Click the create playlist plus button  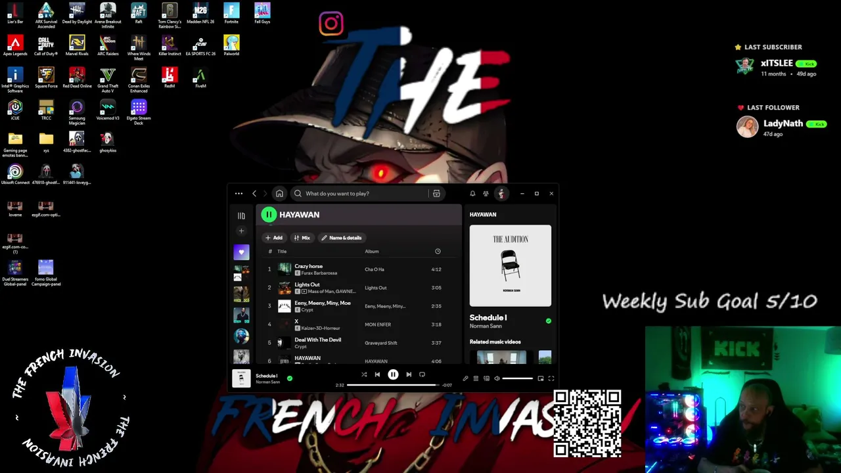[241, 231]
